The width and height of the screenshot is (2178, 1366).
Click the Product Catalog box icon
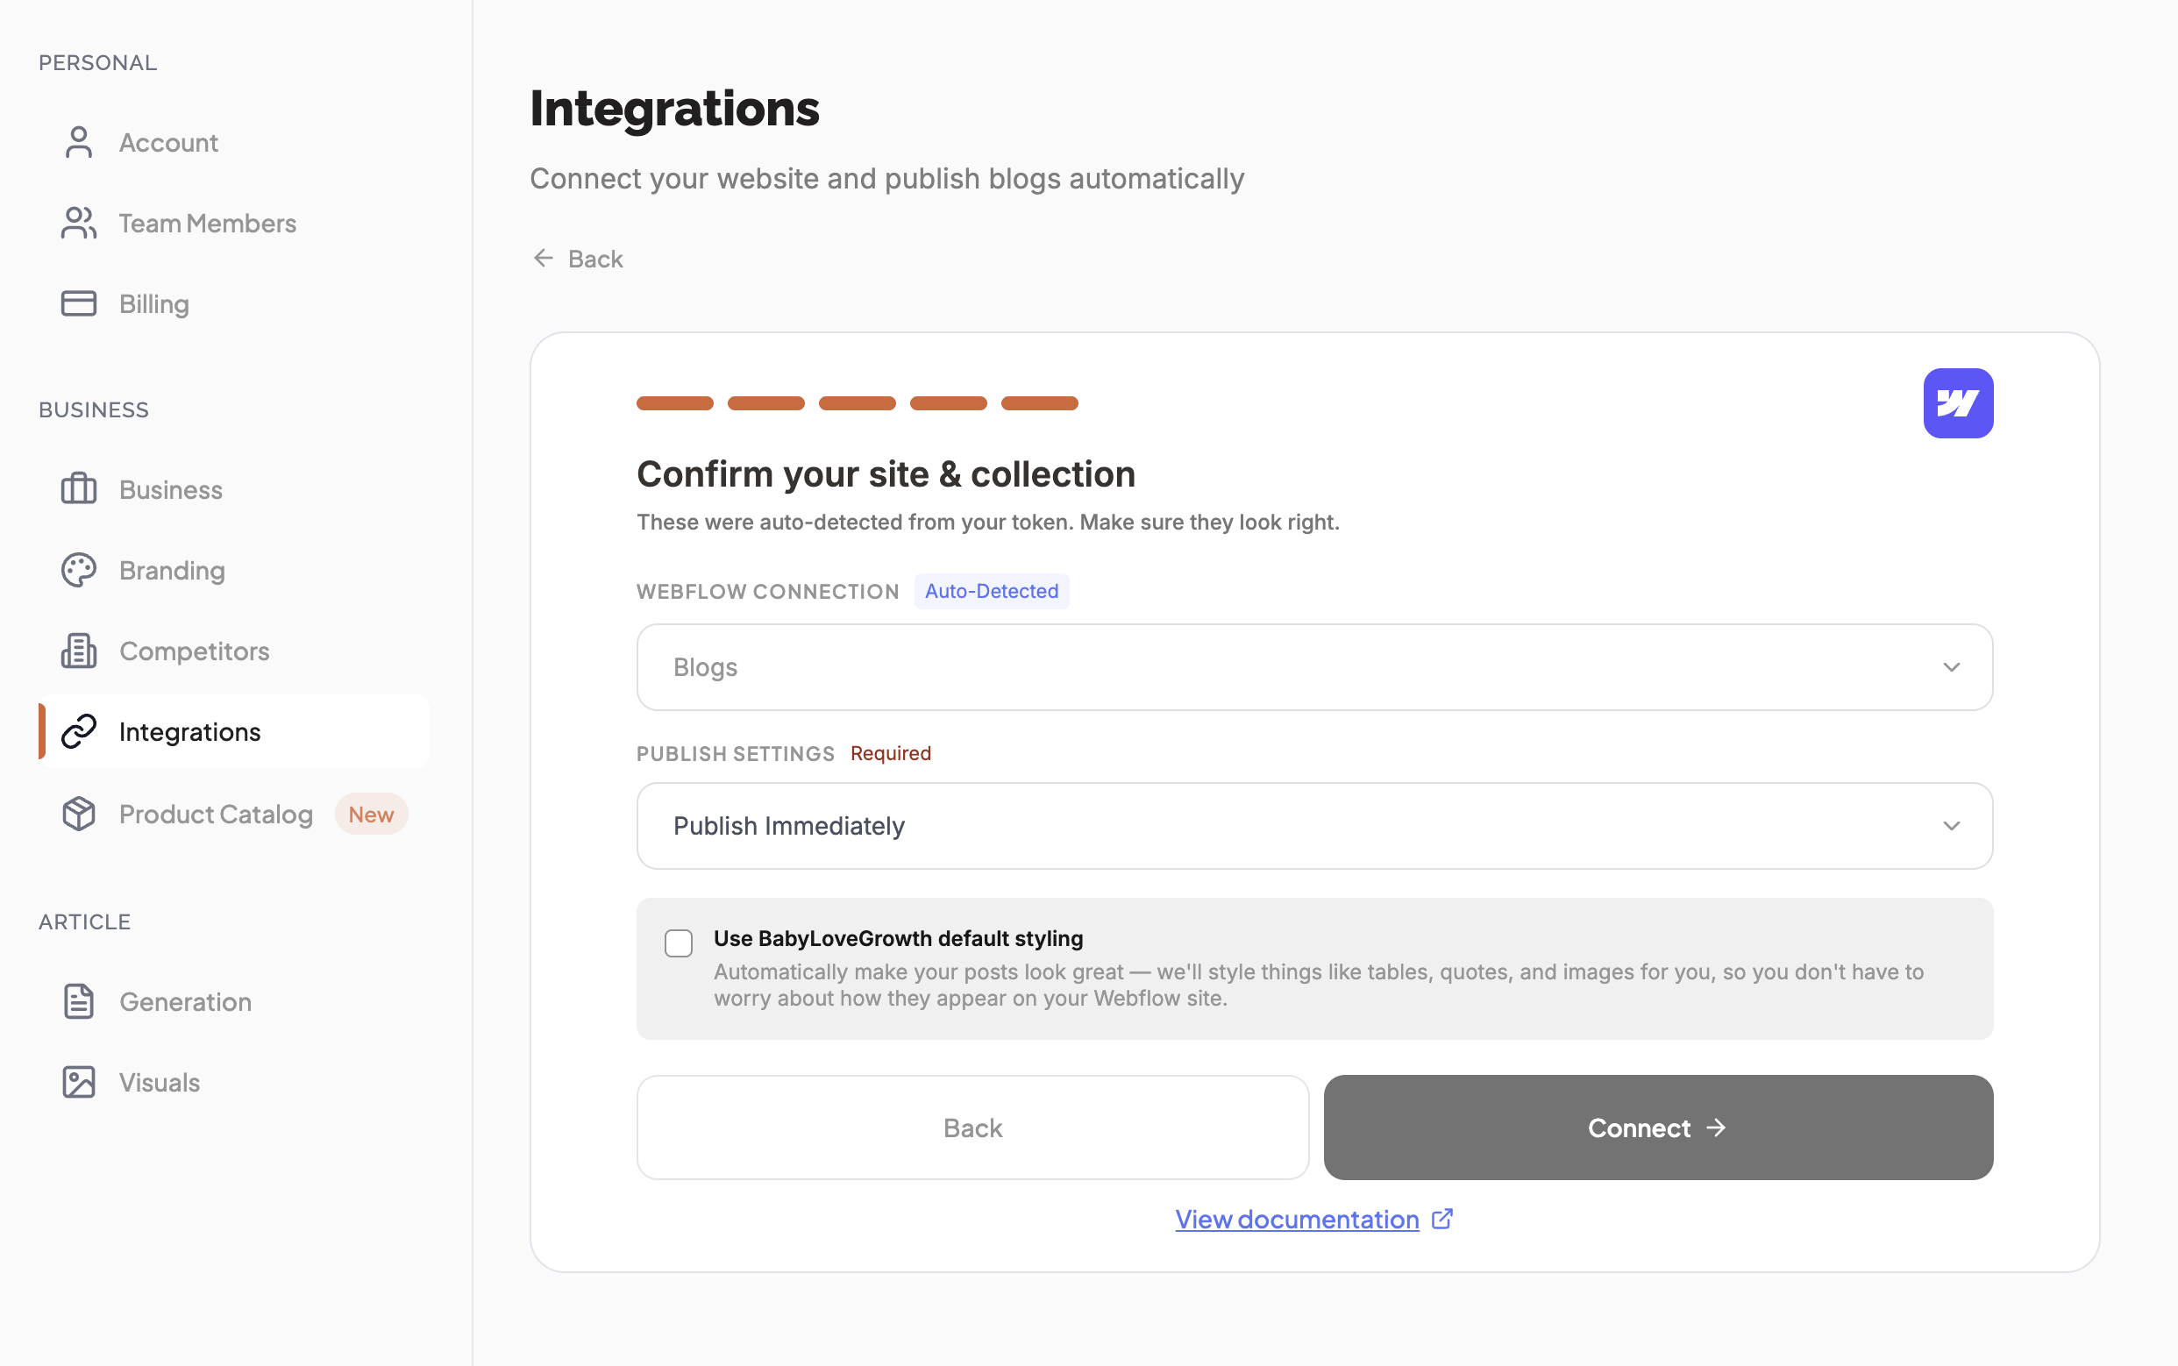79,814
